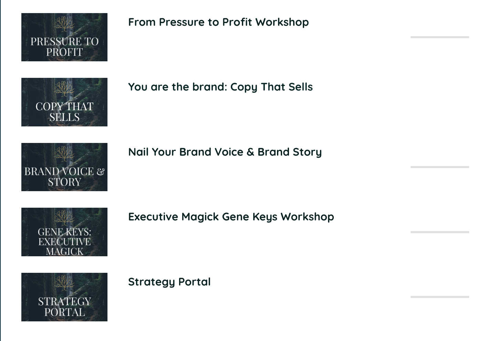Open the Strategy Portal thumbnail image
This screenshot has width=485, height=341.
coord(64,297)
